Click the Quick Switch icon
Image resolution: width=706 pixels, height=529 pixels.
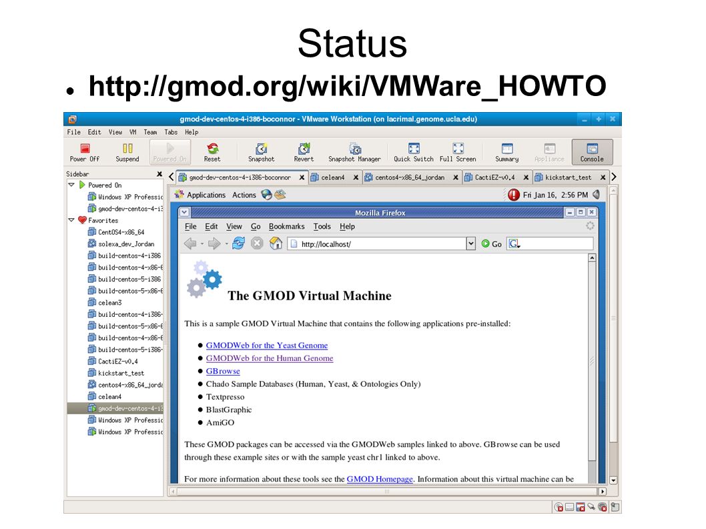[414, 152]
